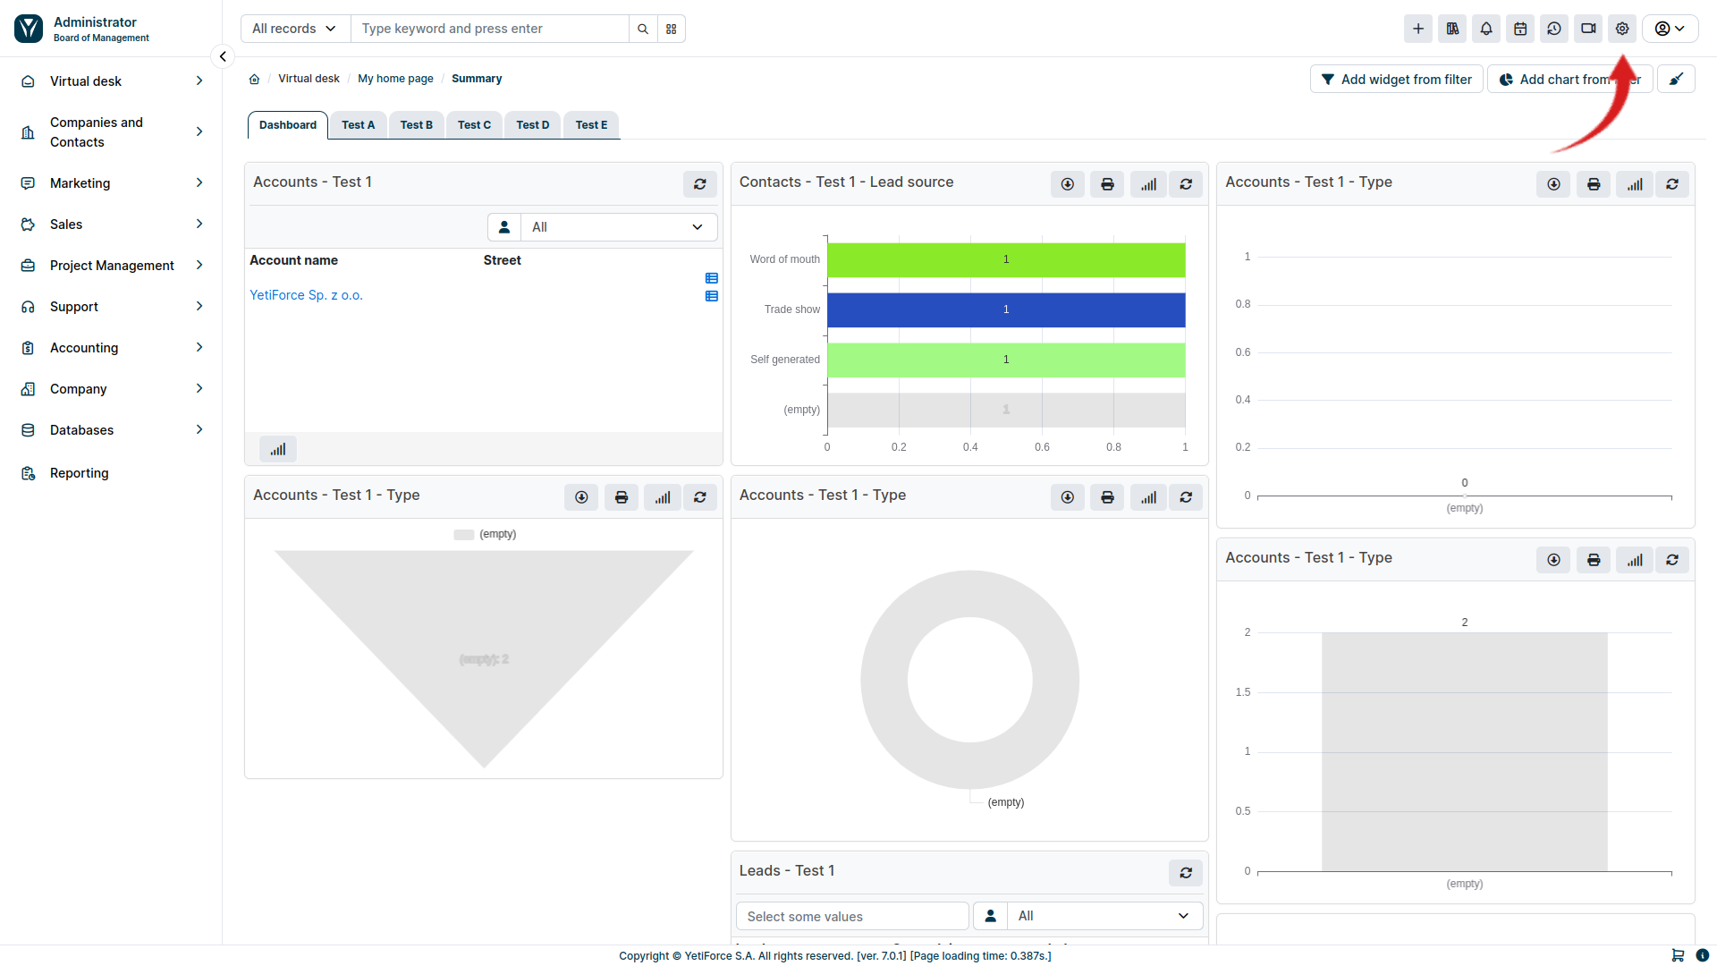This screenshot has height=966, width=1717.
Task: Click the Account name column header
Action: [293, 260]
